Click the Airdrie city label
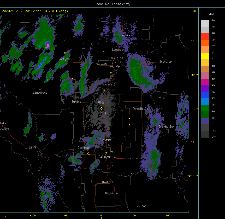 (105, 140)
